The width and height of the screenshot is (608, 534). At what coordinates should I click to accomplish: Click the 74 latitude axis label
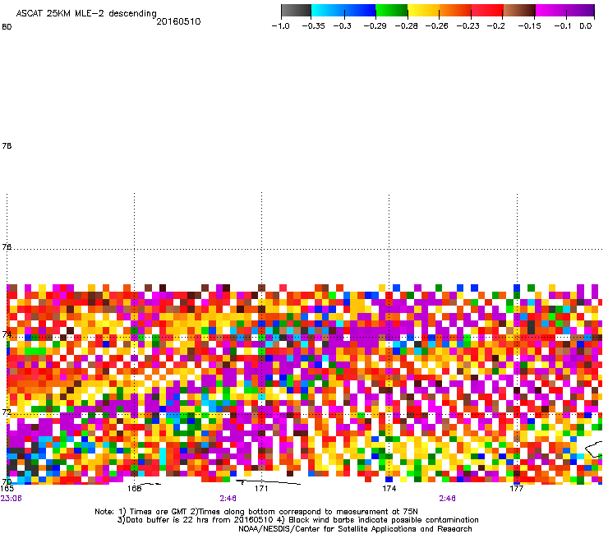7,334
